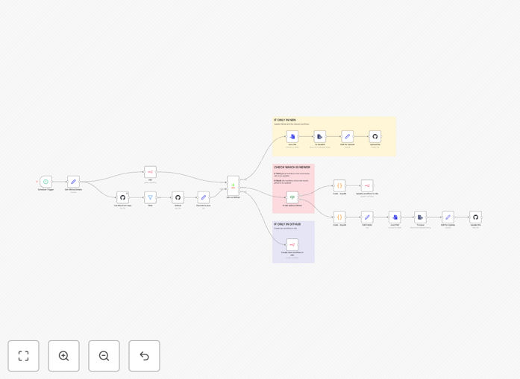Select the If node in the pink sticky

point(292,197)
